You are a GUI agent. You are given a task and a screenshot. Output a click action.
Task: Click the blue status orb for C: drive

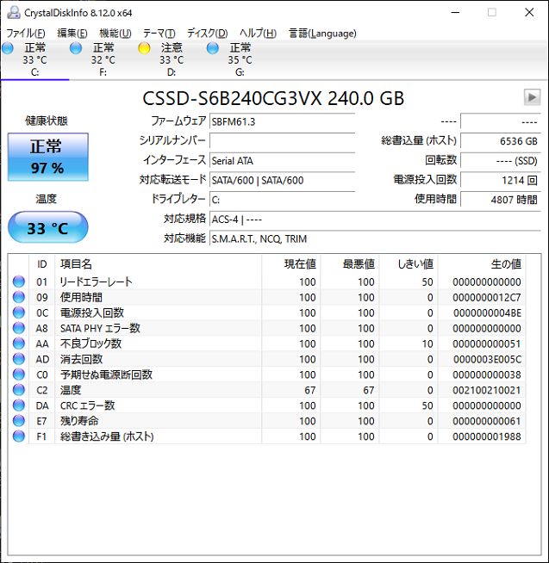point(8,48)
